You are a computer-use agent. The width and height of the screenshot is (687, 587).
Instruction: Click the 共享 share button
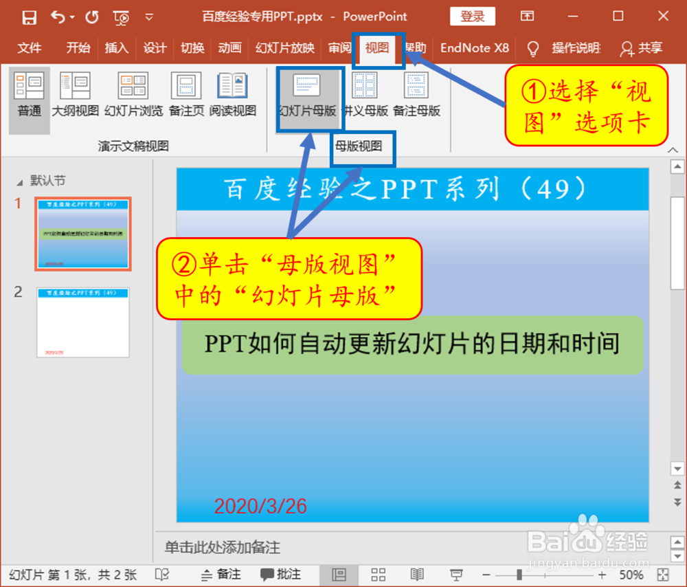coord(641,48)
